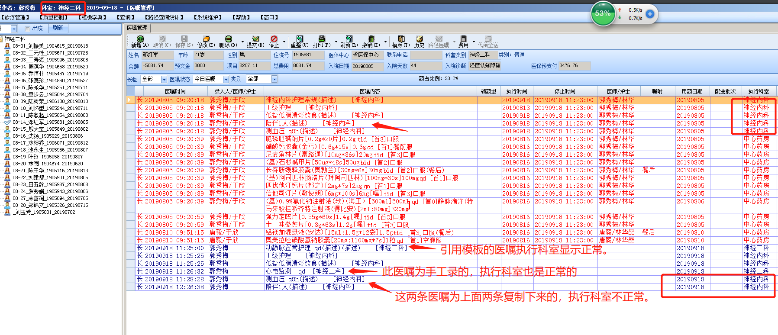
Task: Select patient 08-20 in the patient tree
Action: coord(48,164)
